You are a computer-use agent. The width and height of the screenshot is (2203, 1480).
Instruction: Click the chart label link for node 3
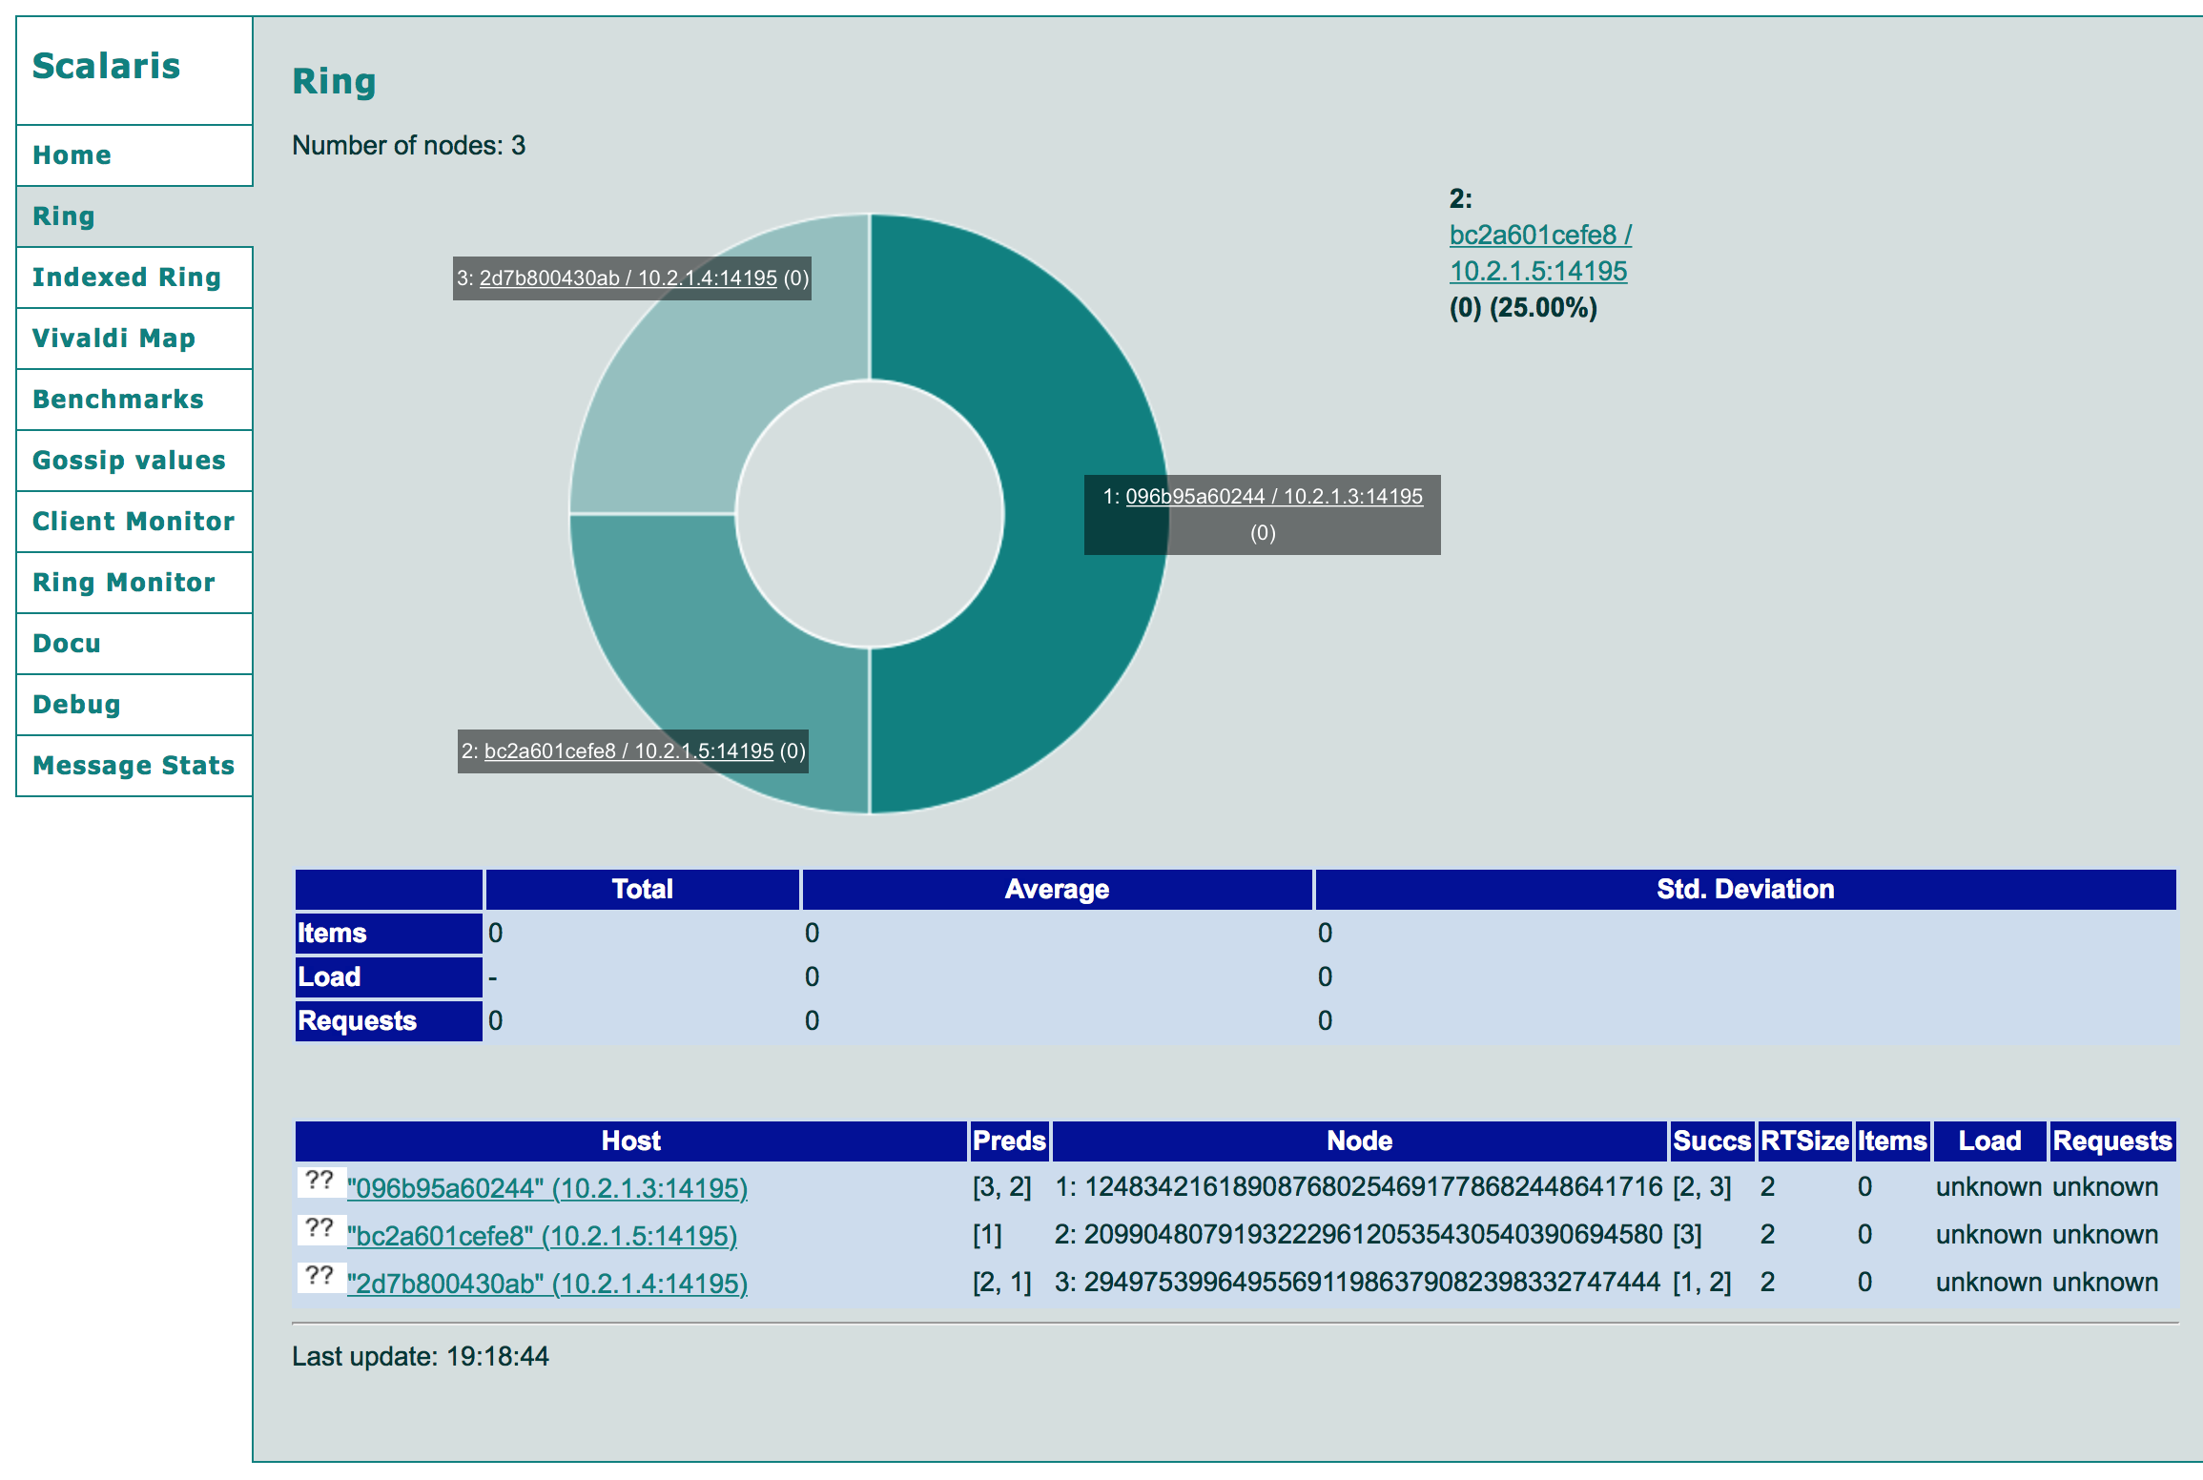628,278
